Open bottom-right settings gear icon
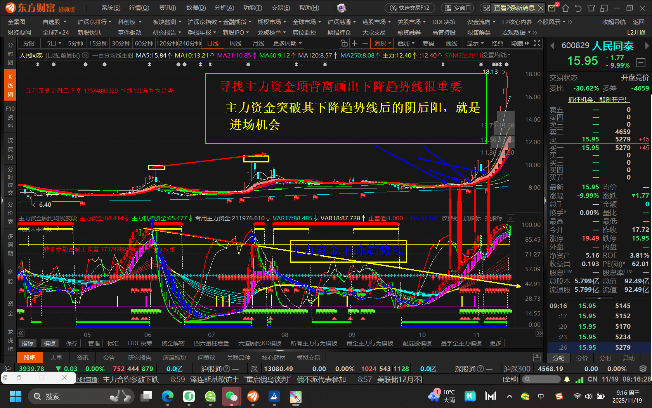This screenshot has height=408, width=652. (643, 368)
